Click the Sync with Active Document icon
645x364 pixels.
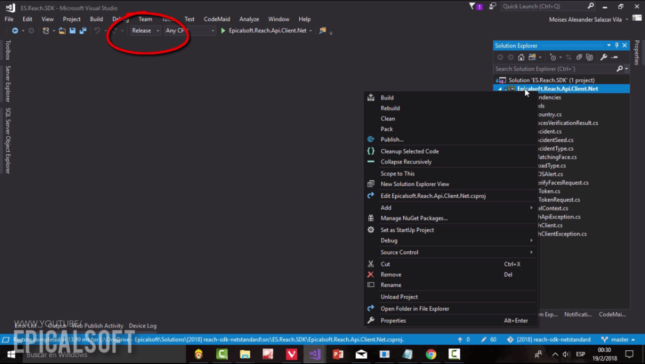(569, 57)
